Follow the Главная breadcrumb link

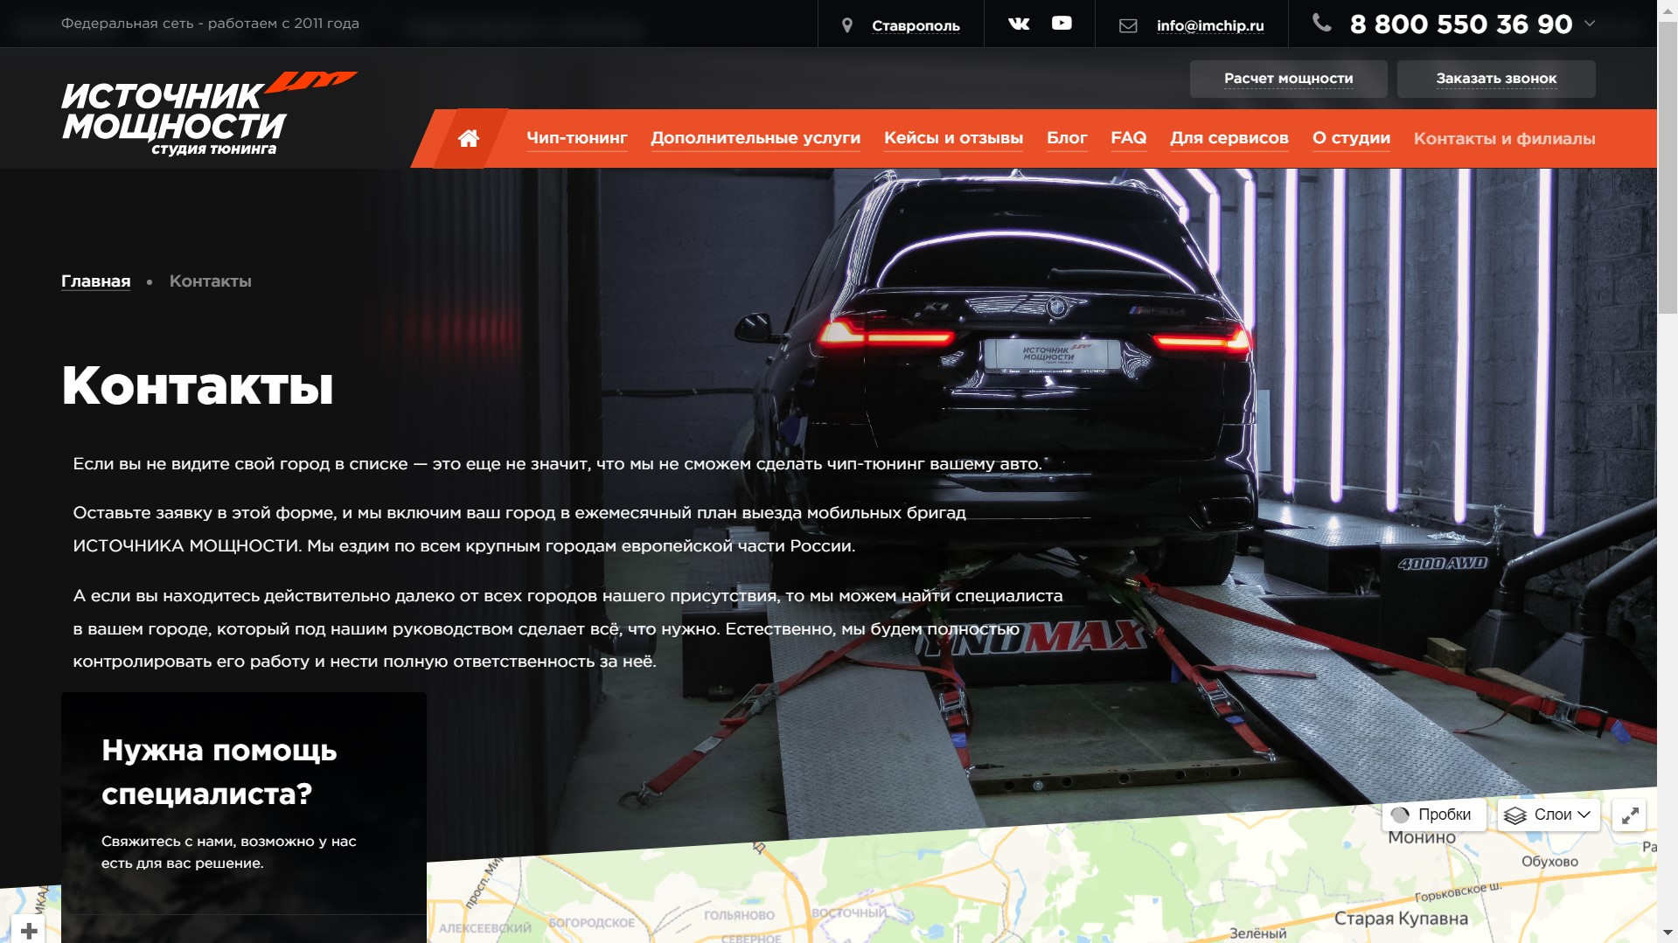[95, 281]
